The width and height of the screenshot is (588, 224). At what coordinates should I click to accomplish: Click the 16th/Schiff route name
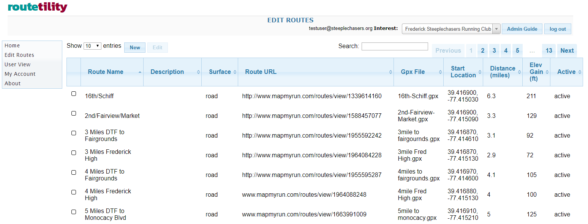(99, 96)
